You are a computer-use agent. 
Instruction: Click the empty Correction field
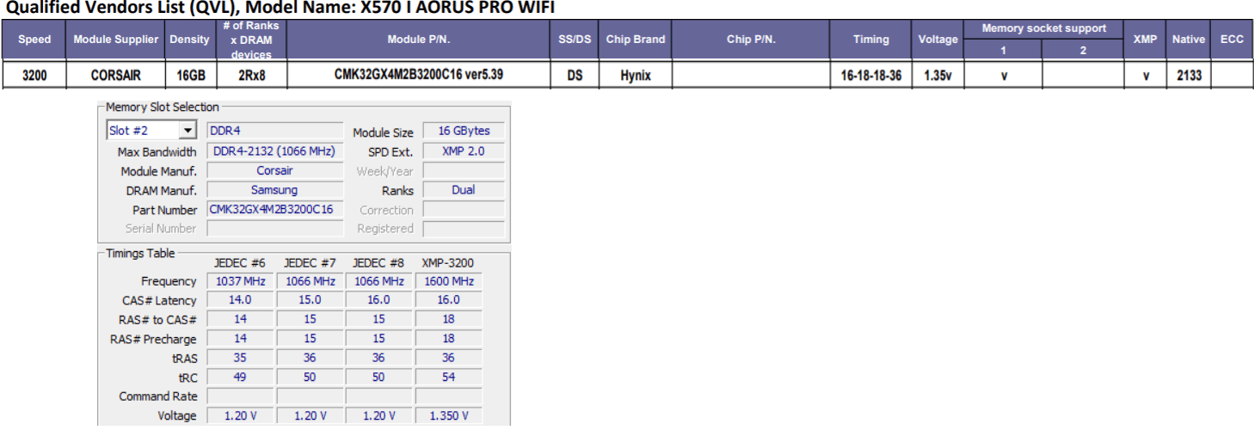(464, 209)
